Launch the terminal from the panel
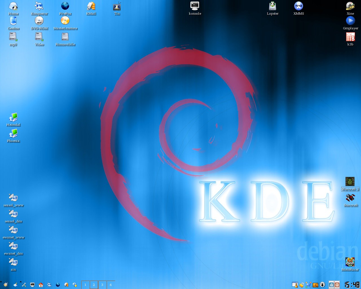This screenshot has width=361, height=289. [x=32, y=285]
